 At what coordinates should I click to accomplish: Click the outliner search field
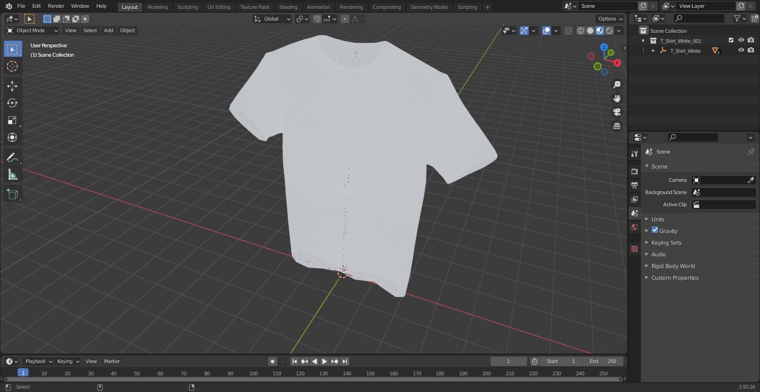point(698,18)
